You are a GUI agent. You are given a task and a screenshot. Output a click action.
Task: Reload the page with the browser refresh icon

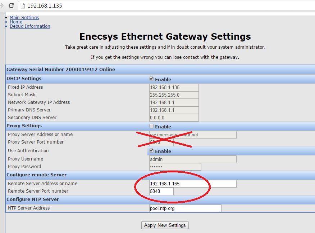click(11, 5)
